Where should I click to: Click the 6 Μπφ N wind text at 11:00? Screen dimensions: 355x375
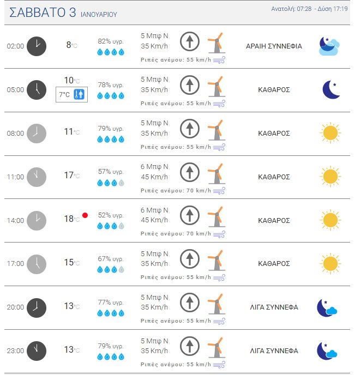pos(154,167)
